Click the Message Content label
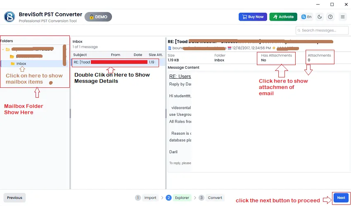This screenshot has height=206, width=351. [184, 68]
